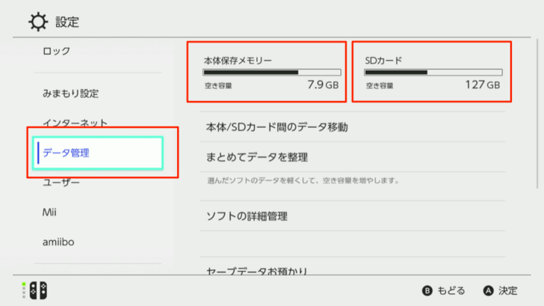Click the もどる back label
The width and height of the screenshot is (544, 306).
tap(451, 290)
